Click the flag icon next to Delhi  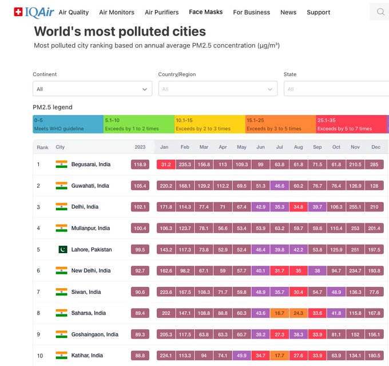[x=61, y=207]
